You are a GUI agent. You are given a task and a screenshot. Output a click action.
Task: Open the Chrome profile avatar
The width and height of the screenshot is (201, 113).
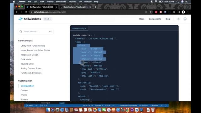(183, 12)
